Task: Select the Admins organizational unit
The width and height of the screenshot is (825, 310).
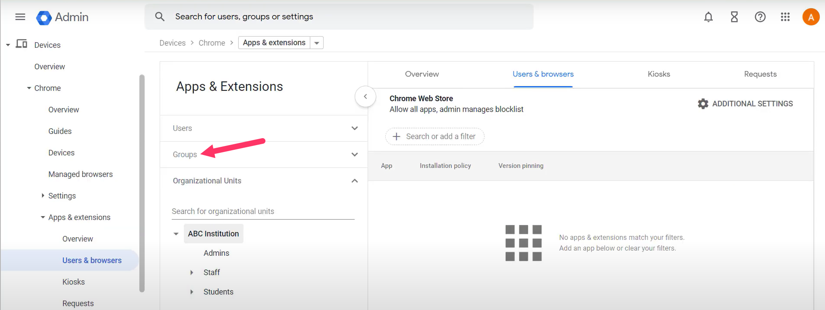Action: pos(216,253)
